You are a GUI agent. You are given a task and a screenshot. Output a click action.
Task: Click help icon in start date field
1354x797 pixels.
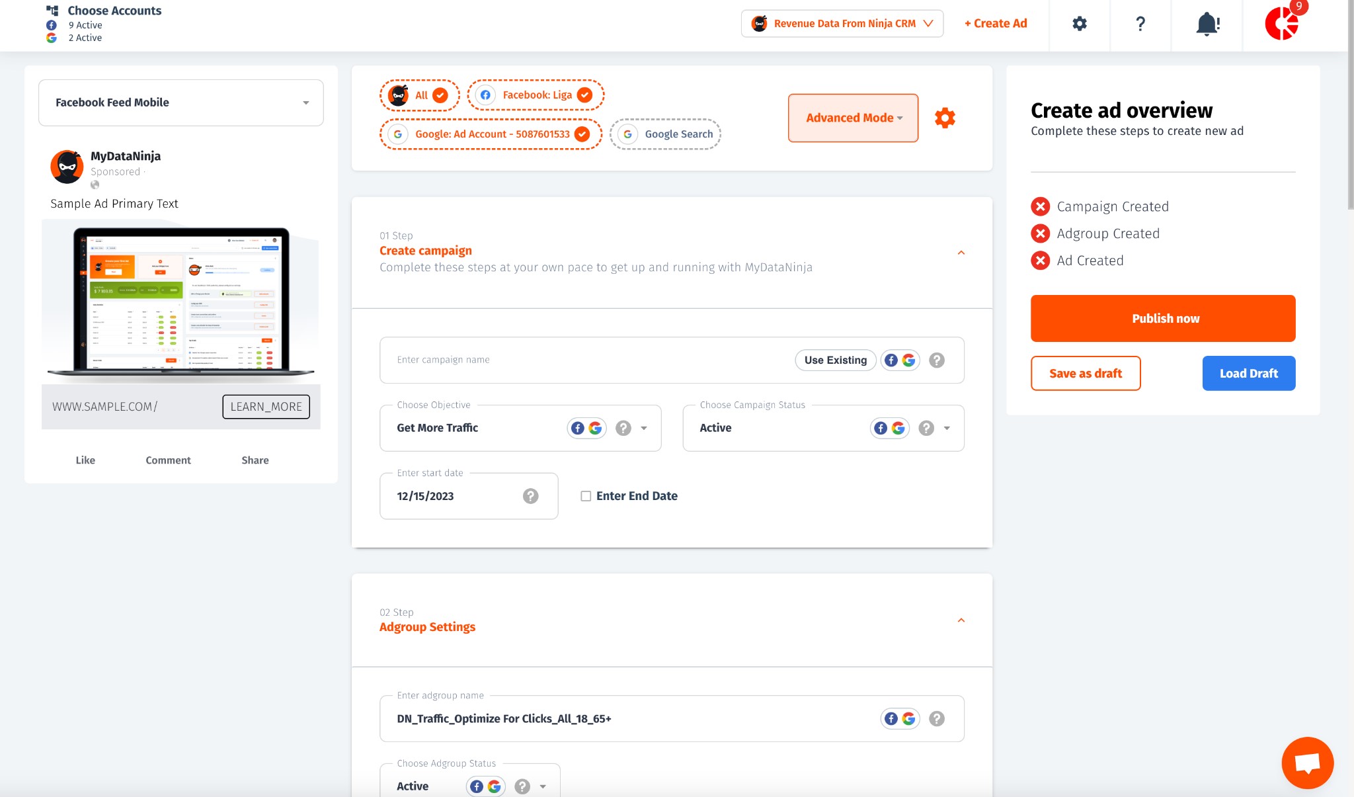tap(530, 496)
